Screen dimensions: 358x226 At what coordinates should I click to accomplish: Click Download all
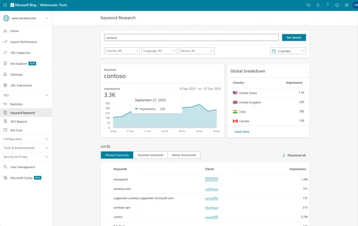(294, 155)
